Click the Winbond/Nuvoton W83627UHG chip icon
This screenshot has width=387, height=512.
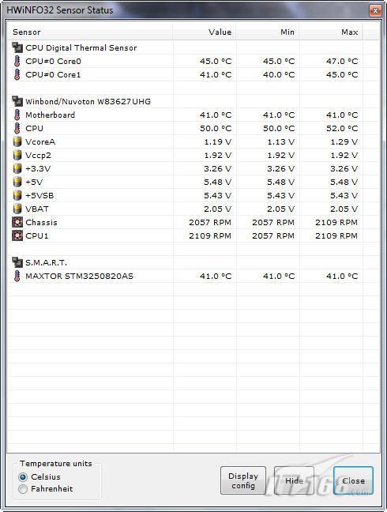tap(17, 101)
